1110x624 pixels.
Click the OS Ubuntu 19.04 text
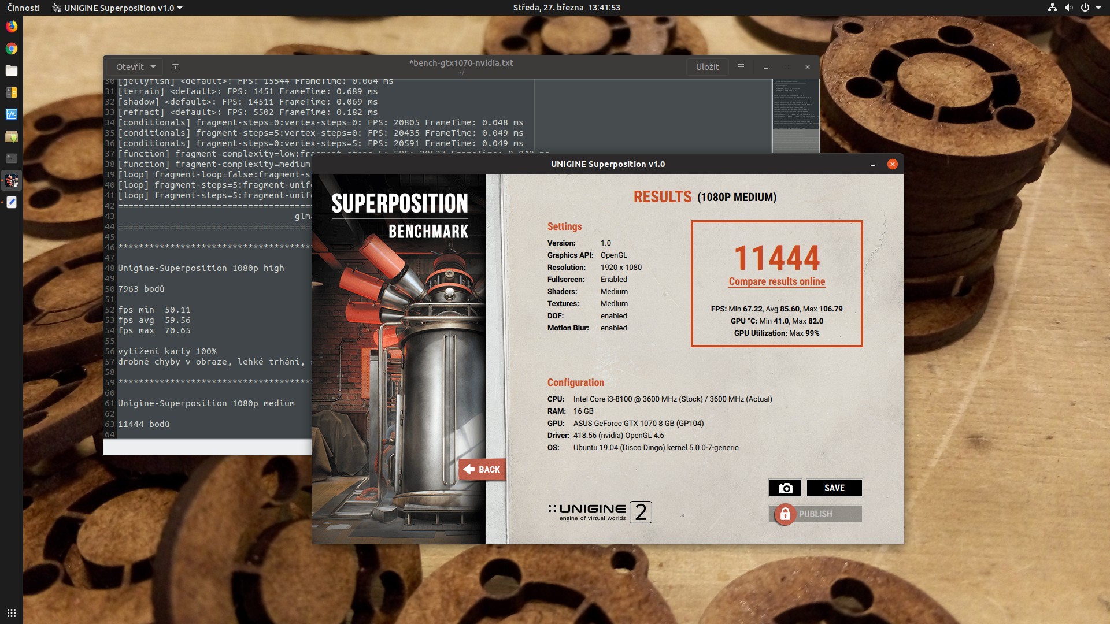pyautogui.click(x=656, y=448)
